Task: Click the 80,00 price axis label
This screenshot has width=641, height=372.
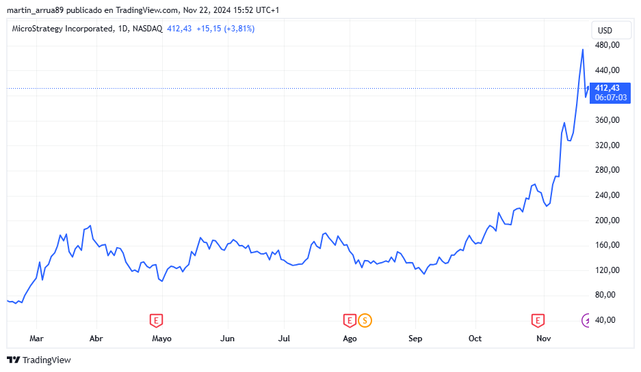Action: pyautogui.click(x=605, y=294)
